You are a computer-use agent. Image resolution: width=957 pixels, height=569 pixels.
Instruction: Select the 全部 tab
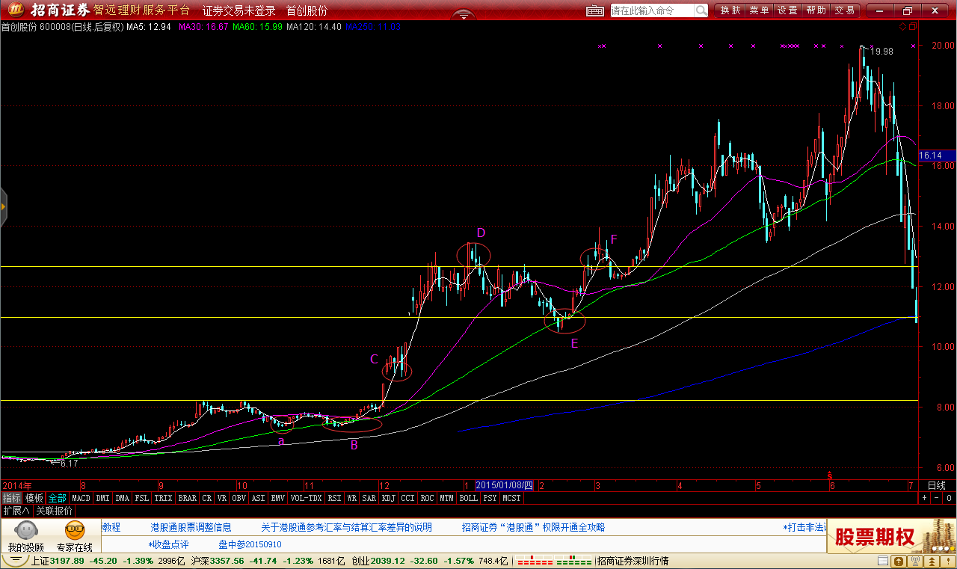[58, 498]
